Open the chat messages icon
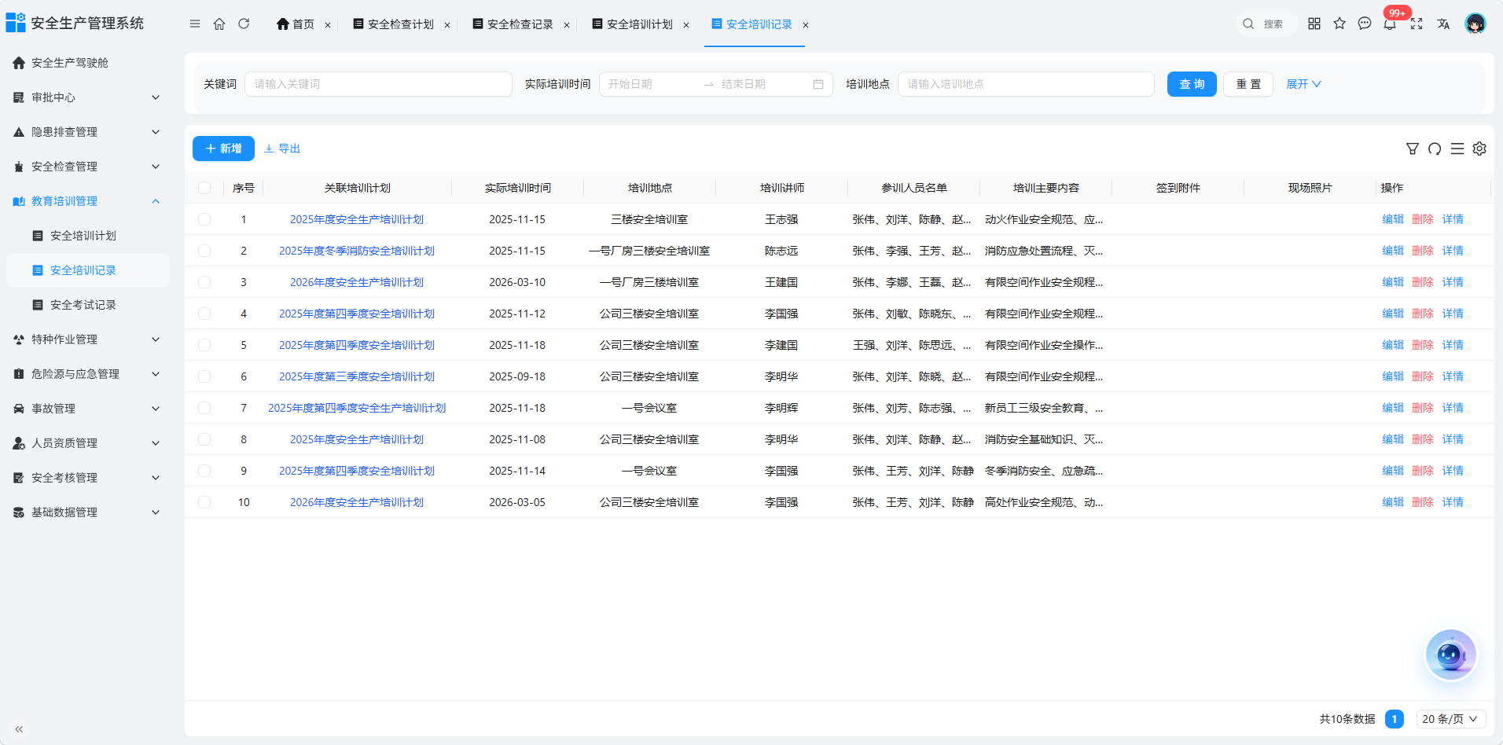The image size is (1503, 745). click(x=1365, y=24)
